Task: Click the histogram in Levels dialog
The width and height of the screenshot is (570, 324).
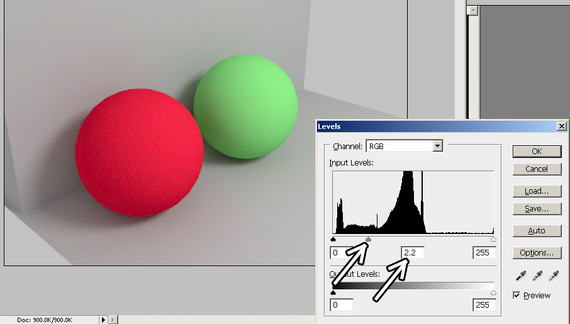Action: [x=413, y=203]
